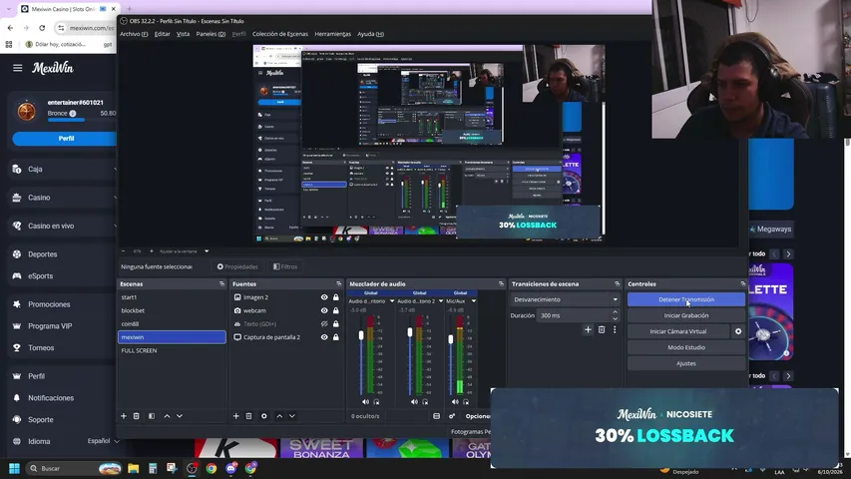The image size is (851, 479).
Task: Toggle monitoring for first Audio del escritorio
Action: click(376, 402)
